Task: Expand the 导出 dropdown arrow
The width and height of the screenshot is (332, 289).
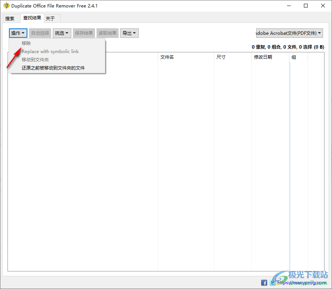Action: point(135,33)
